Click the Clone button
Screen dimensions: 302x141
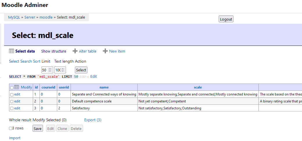coord(62,129)
